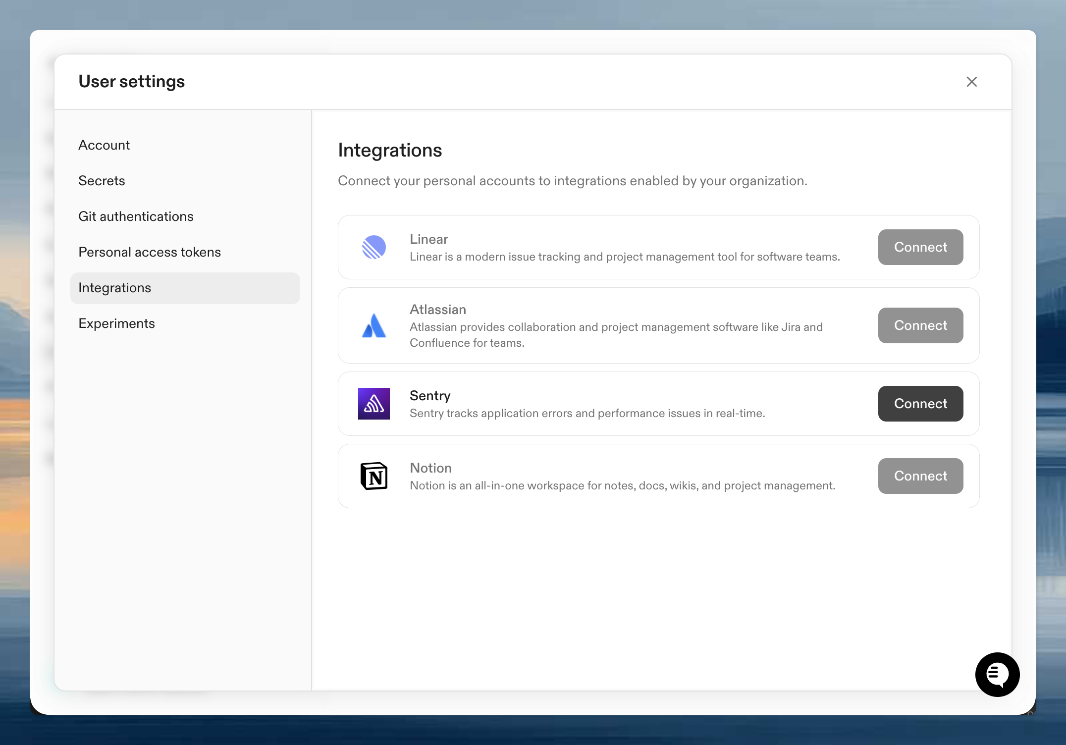Click the Sentry integration icon
The image size is (1066, 745).
pyautogui.click(x=374, y=403)
